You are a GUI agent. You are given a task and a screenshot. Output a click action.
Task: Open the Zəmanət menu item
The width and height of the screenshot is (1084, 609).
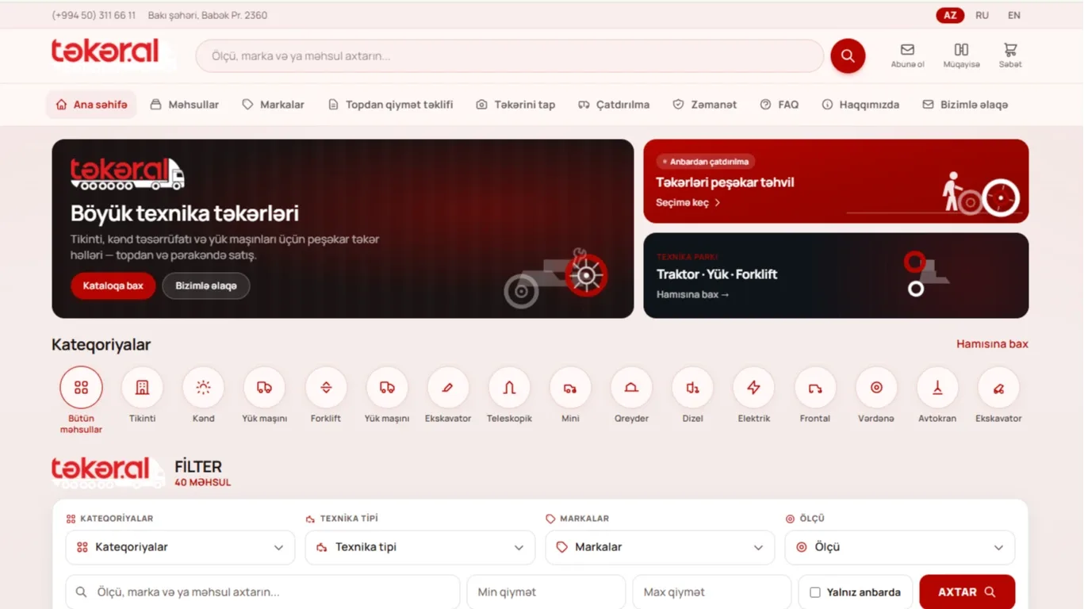point(705,105)
